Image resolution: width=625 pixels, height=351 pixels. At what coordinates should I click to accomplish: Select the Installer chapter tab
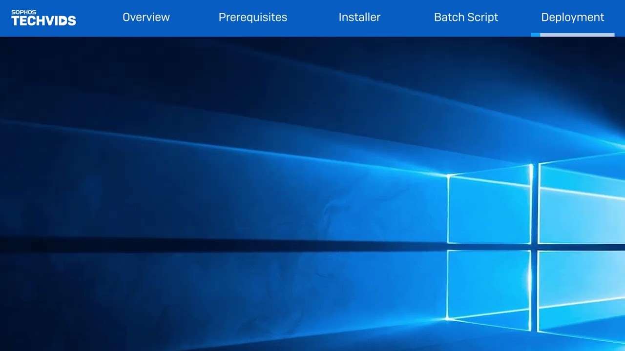pos(359,17)
